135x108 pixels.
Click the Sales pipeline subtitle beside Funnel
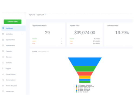pos(43,52)
